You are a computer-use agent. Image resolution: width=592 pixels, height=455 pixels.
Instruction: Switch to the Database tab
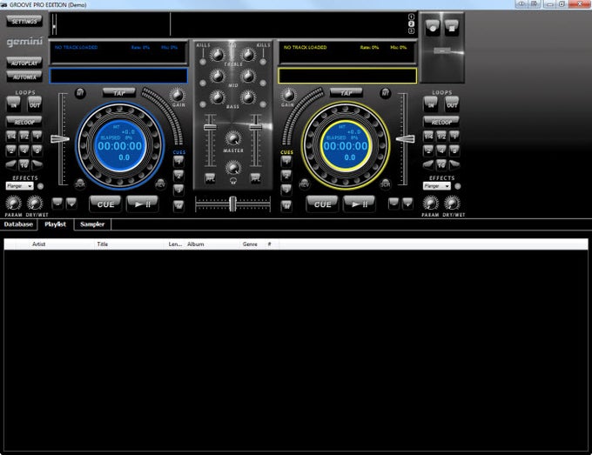pos(18,224)
